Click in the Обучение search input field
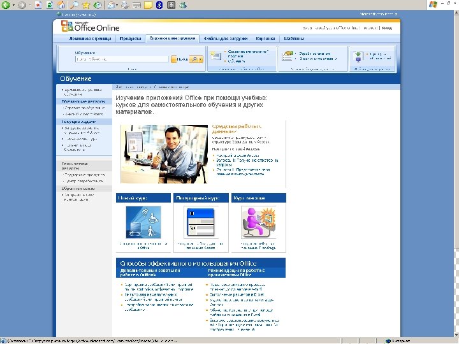 coord(122,59)
